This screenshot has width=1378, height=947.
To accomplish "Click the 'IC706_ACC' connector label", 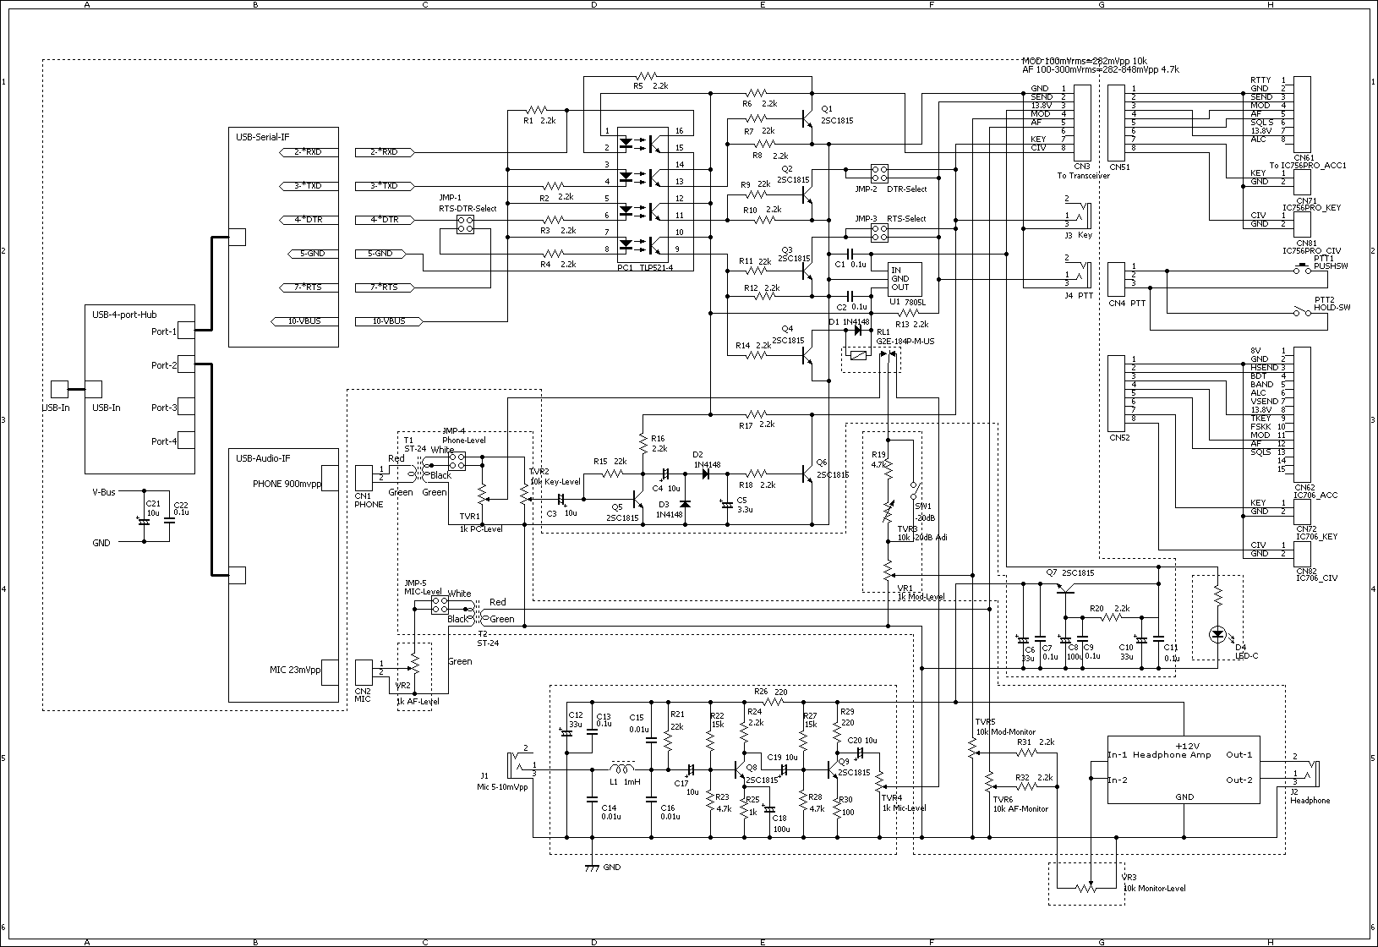I will pos(1317,495).
